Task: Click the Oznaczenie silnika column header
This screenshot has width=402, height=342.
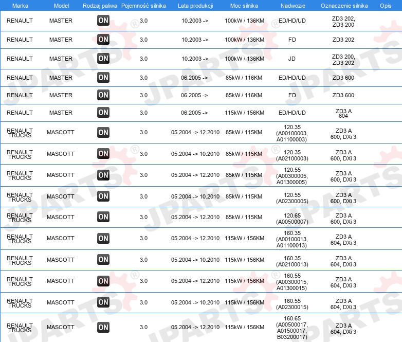Action: 344,6
